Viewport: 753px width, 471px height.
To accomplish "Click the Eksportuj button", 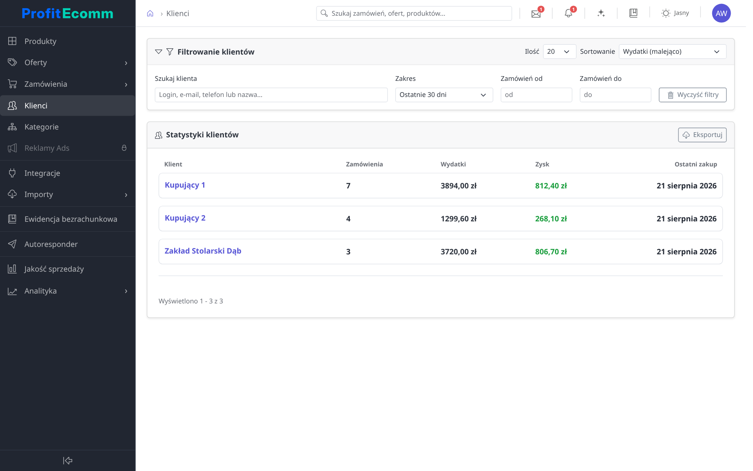I will 702,135.
